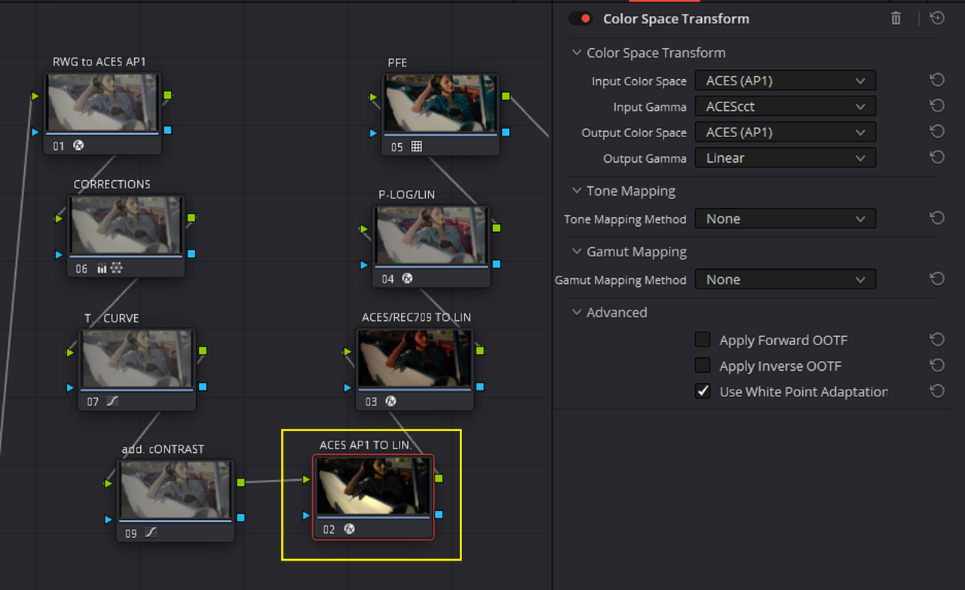Reset the Output Color Space setting
The image size is (965, 590).
click(937, 131)
